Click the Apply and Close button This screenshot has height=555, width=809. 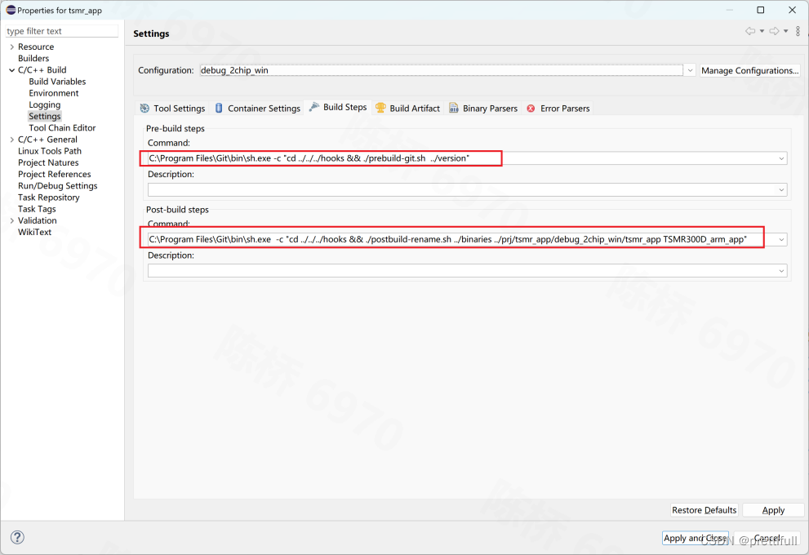point(695,538)
